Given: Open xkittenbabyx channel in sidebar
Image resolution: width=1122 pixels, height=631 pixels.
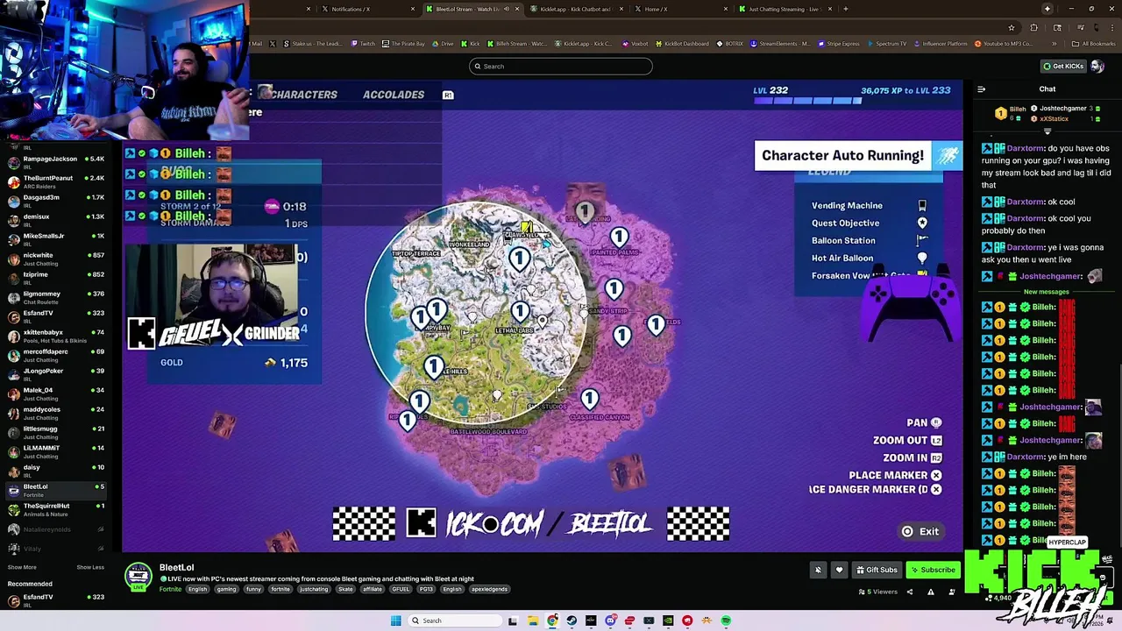Looking at the screenshot, I should pyautogui.click(x=54, y=335).
